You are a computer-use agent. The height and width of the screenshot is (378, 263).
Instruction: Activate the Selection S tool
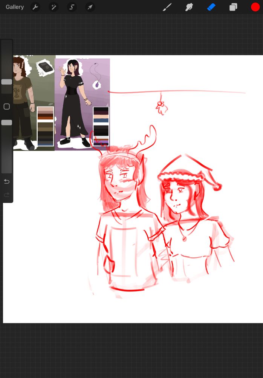(x=72, y=7)
